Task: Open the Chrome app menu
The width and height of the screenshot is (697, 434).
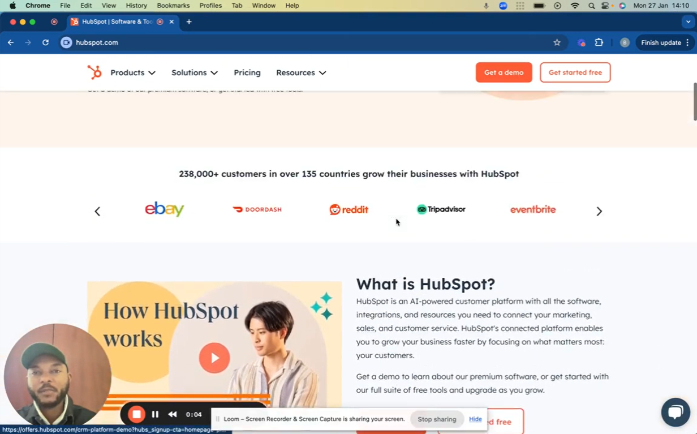Action: point(38,6)
